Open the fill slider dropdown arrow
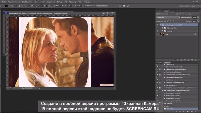201x113 pixels. coord(198,21)
